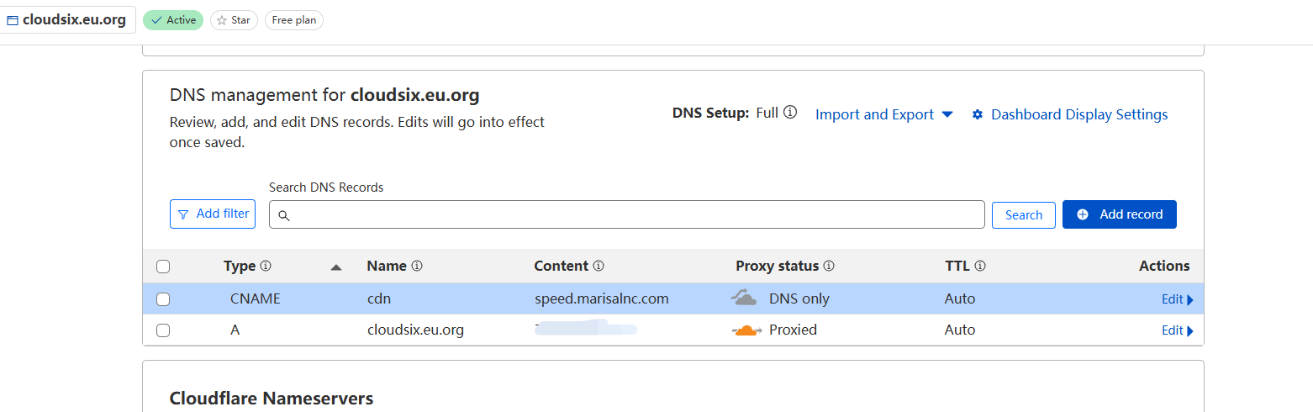
Task: Click the Cloudflare Nameservers heading
Action: point(272,399)
